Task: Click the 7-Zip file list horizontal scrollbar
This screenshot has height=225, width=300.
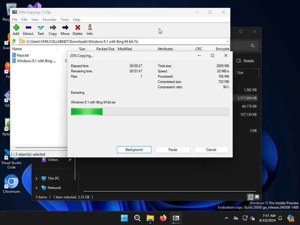Action: tap(41, 148)
